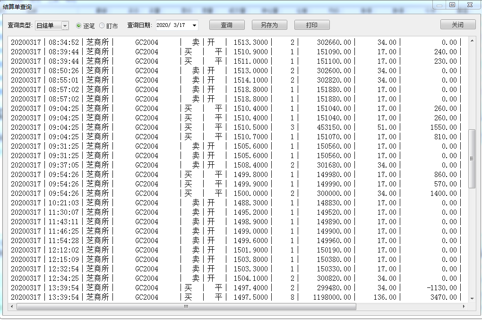Click the time 11:46:25
The image size is (482, 320).
(64, 231)
